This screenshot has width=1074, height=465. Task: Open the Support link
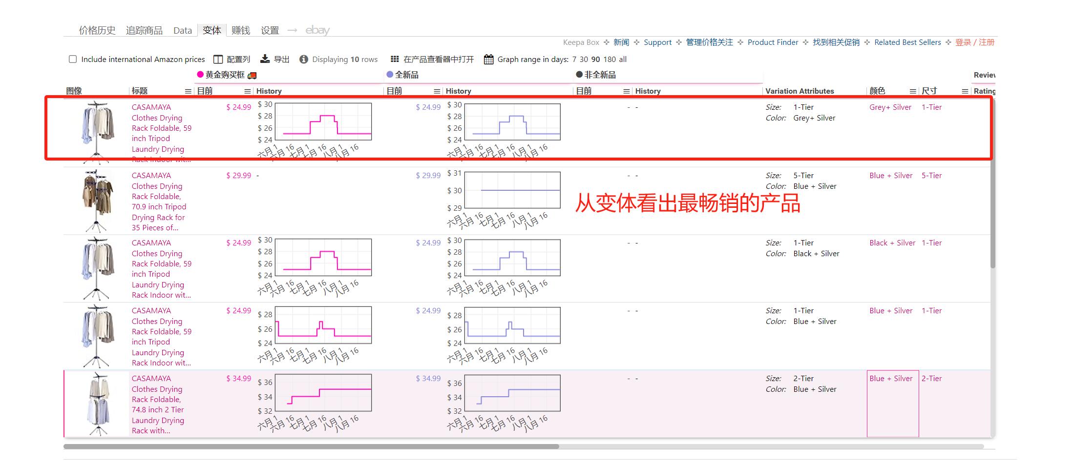[657, 42]
